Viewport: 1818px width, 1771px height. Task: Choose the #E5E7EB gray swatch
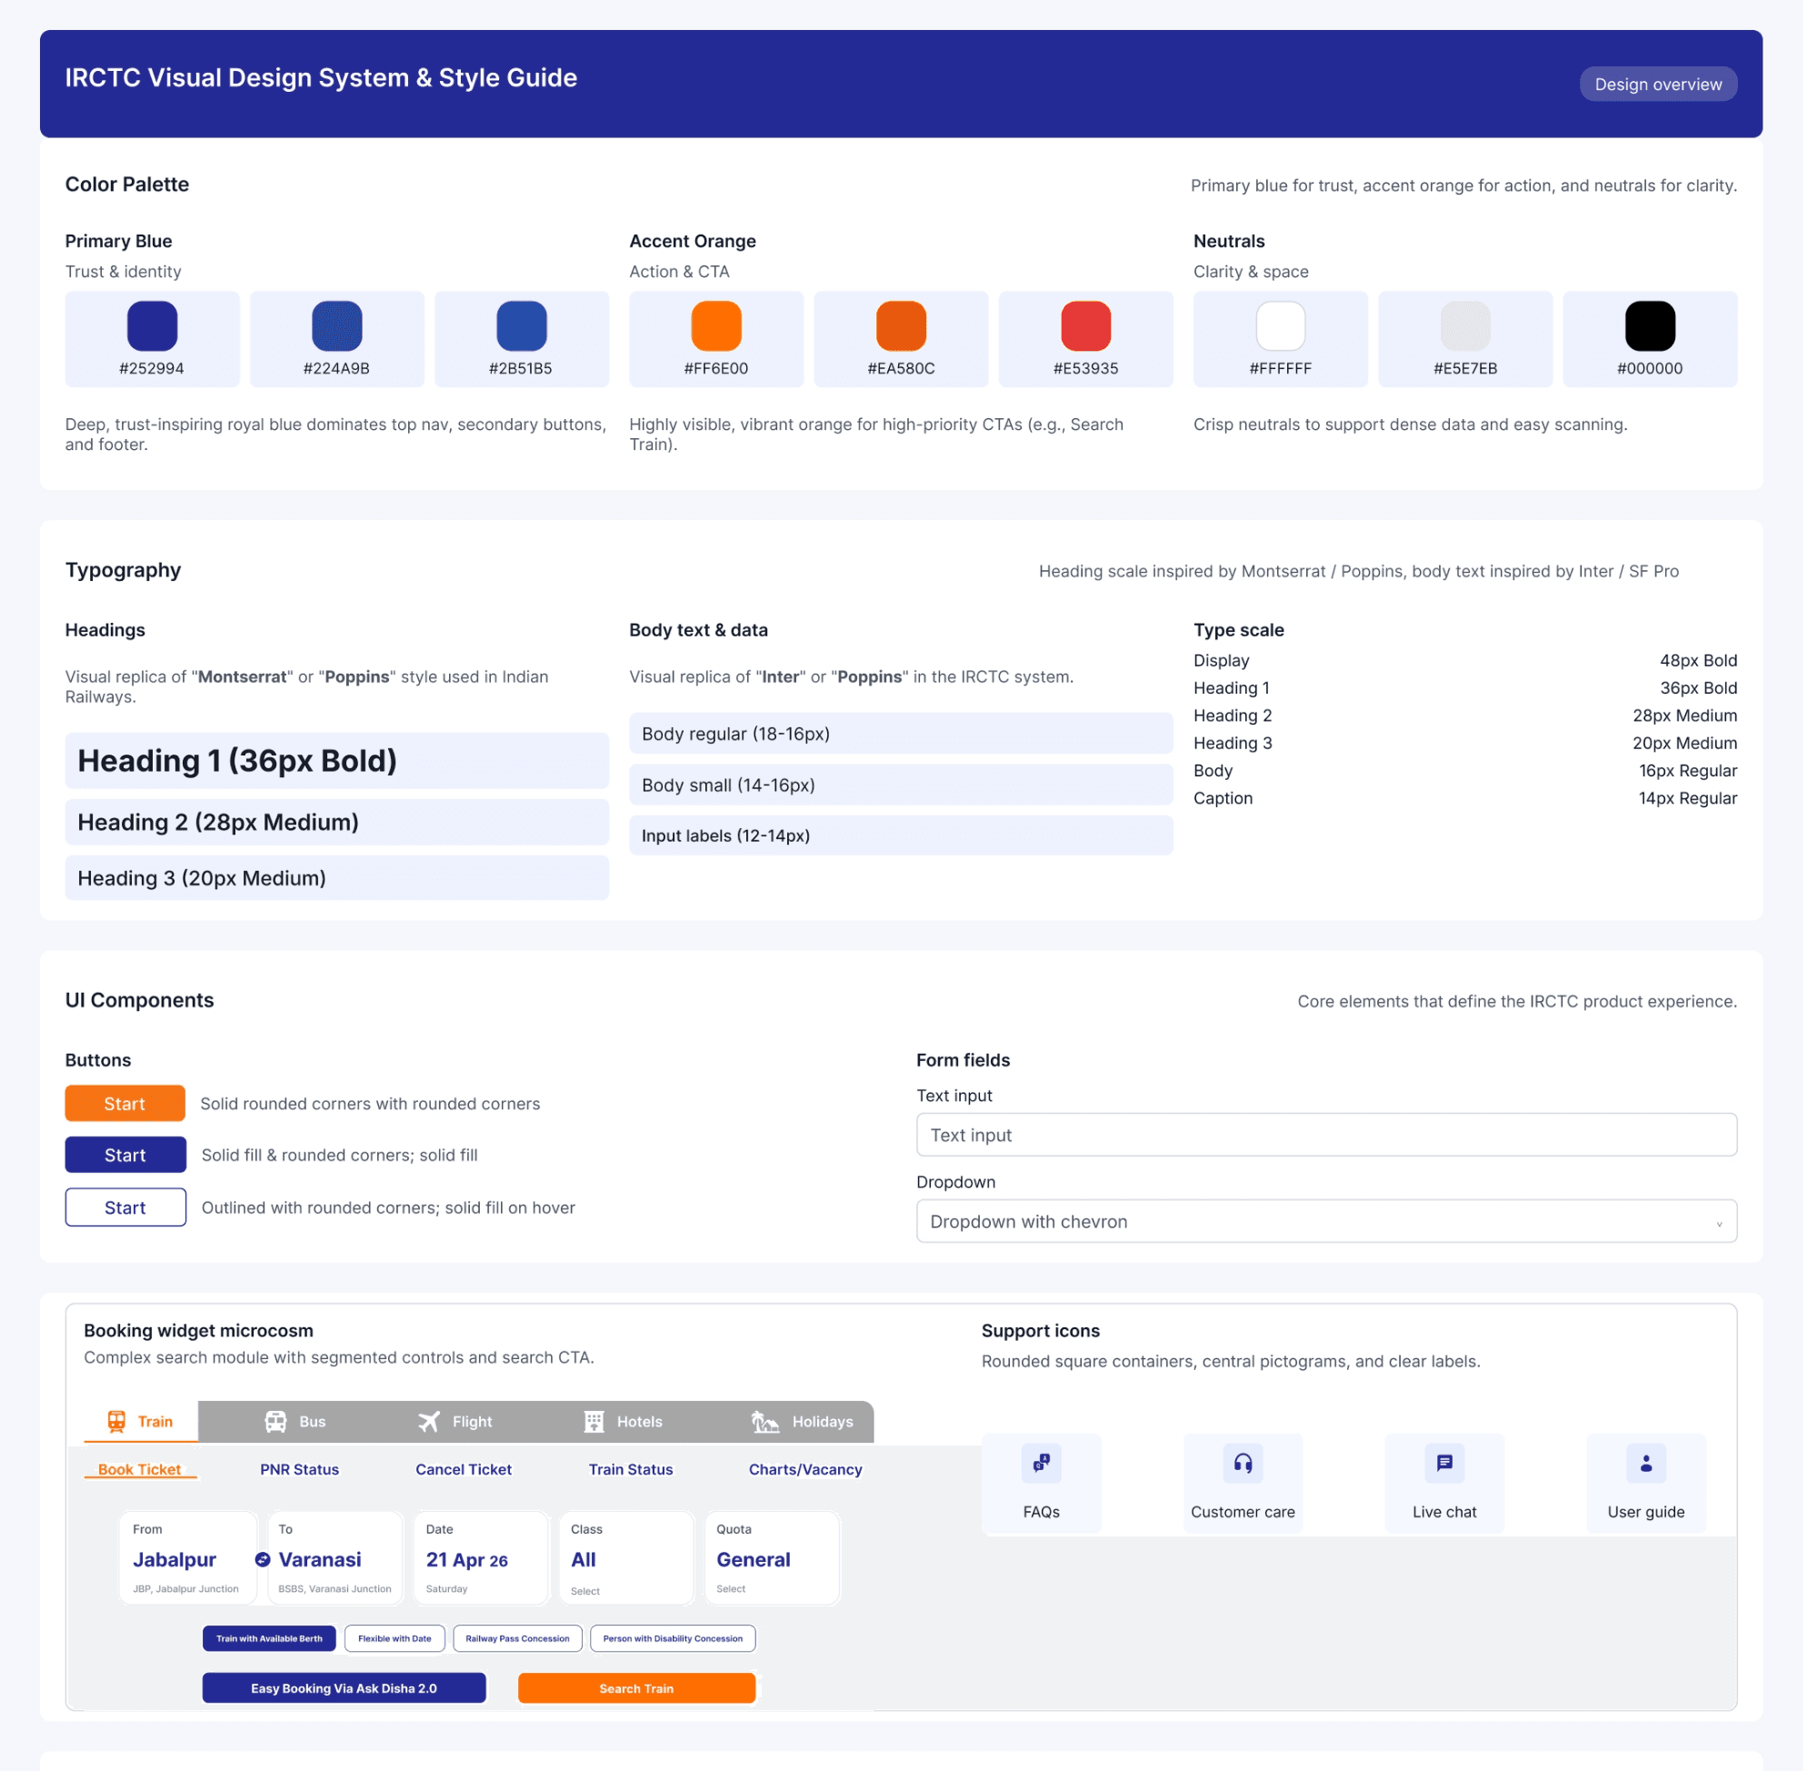click(1478, 328)
